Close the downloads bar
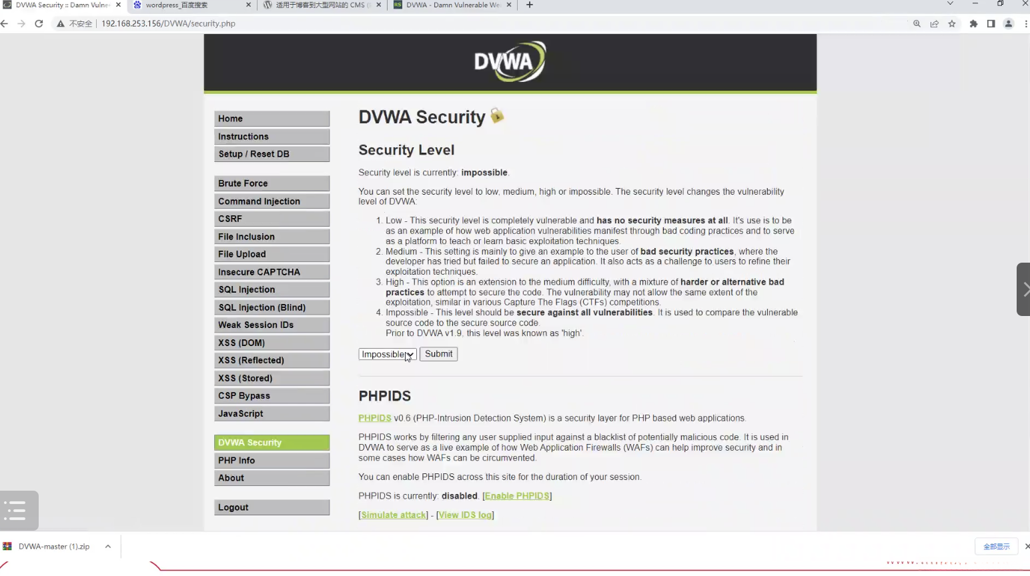This screenshot has width=1030, height=576. [x=1027, y=546]
